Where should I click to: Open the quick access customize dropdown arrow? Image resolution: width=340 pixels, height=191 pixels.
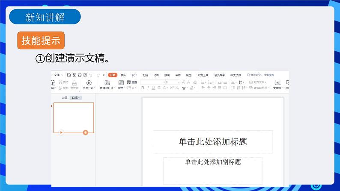(x=104, y=75)
